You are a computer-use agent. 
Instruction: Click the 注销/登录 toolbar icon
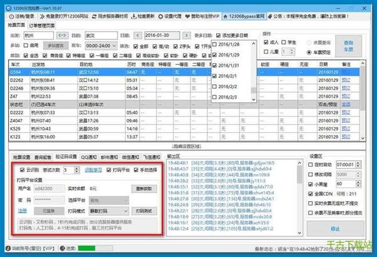(11, 16)
